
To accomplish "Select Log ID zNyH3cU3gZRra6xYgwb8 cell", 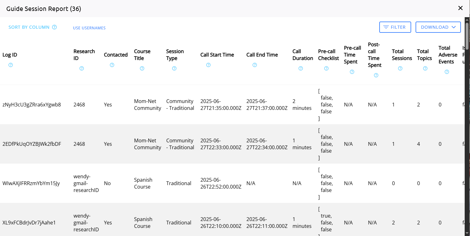I will pos(32,105).
